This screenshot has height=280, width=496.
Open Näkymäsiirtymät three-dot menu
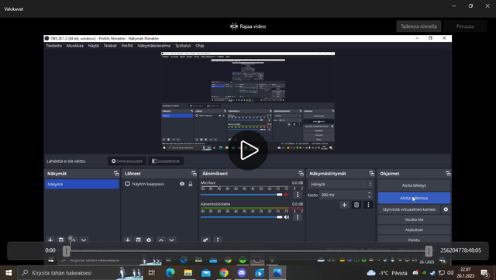coord(368,205)
